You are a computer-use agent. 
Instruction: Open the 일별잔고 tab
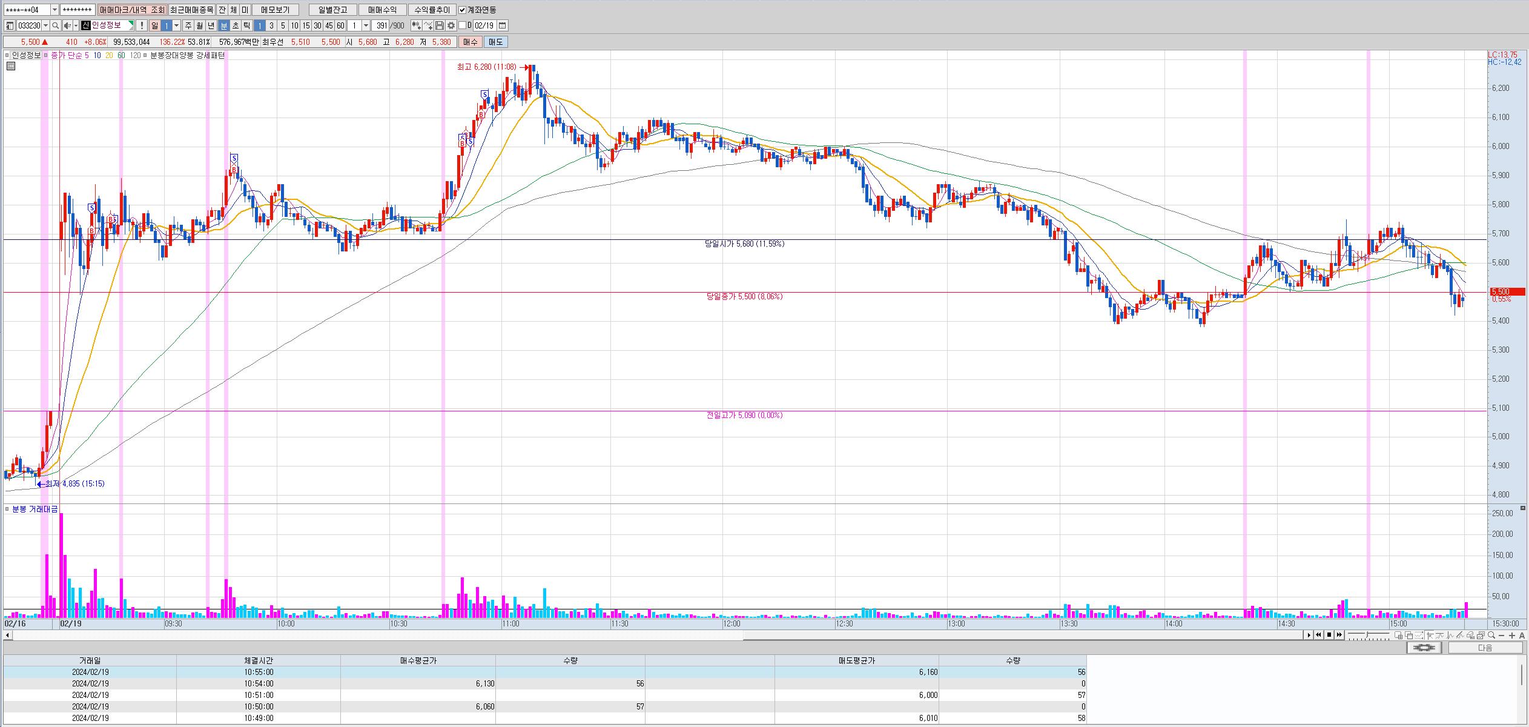[332, 10]
